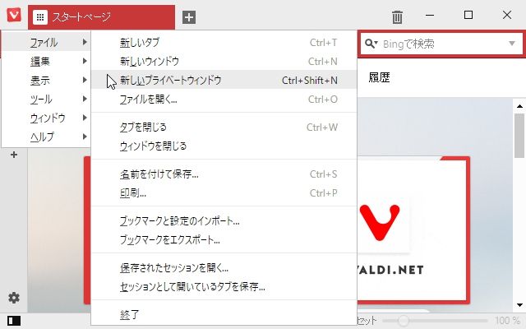Choose ファイルを開く... entry
Screen dimensions: 526x329
tap(224, 99)
